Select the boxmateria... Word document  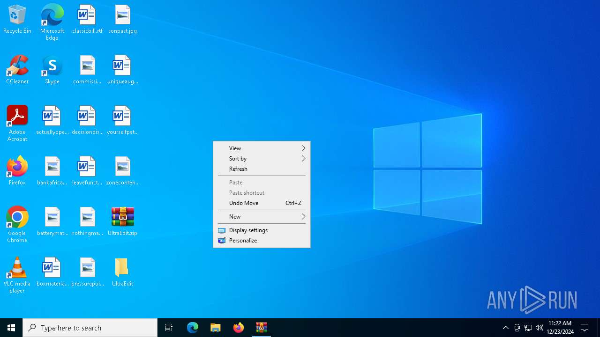click(52, 272)
